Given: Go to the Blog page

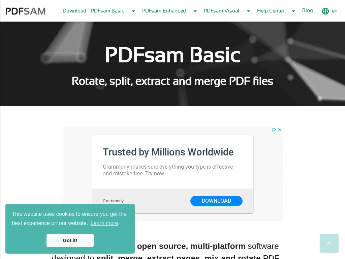Looking at the screenshot, I should [x=307, y=10].
